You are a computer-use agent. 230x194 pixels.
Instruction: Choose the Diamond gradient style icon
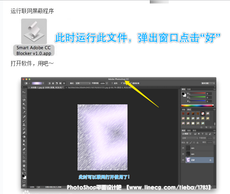tap(64, 83)
